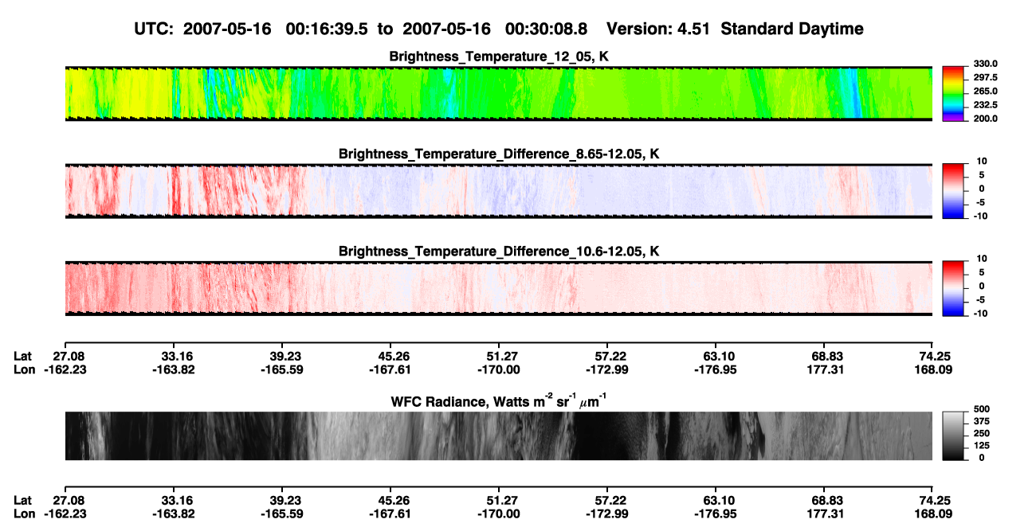Click longitude 177.31 on axis below WFC Radiance panel
This screenshot has height=531, width=1036.
826,514
